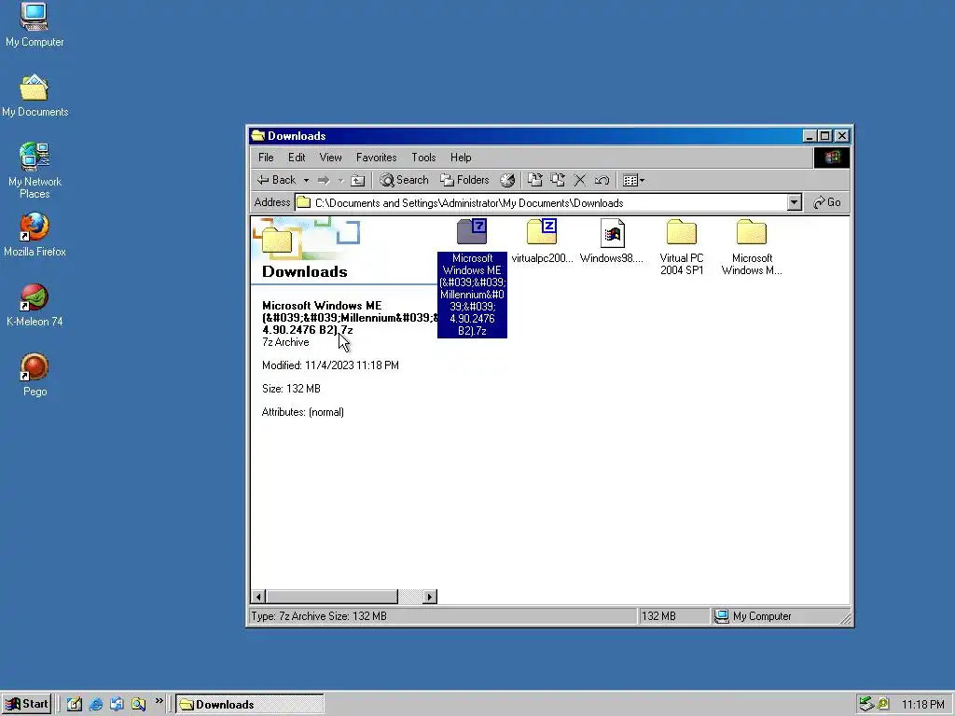Open the View menu
Image resolution: width=955 pixels, height=716 pixels.
click(x=331, y=157)
